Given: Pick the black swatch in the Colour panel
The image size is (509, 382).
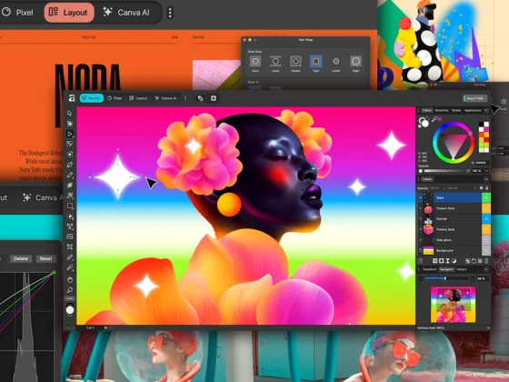Looking at the screenshot, I should click(481, 125).
